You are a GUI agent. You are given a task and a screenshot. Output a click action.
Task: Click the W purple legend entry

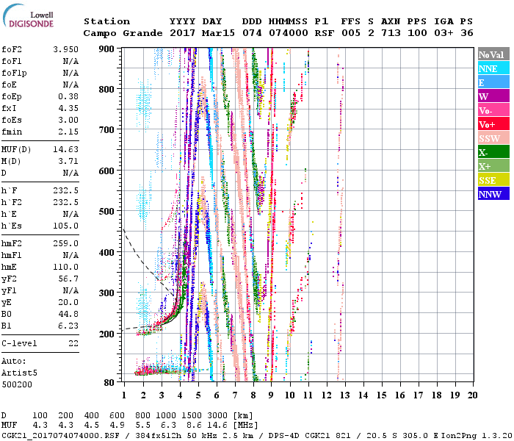pyautogui.click(x=491, y=96)
